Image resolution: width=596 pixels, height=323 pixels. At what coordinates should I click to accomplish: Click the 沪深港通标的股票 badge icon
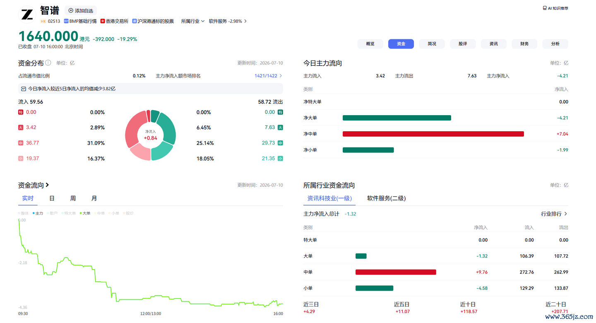coord(135,21)
